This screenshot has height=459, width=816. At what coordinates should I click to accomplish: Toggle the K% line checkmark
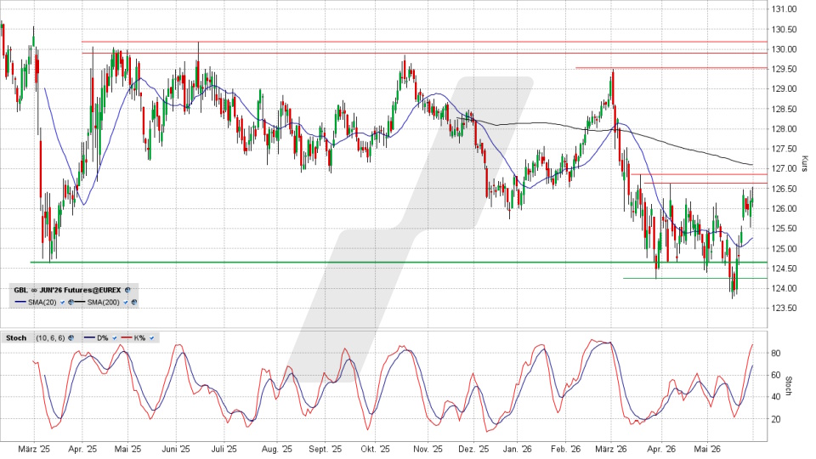[x=151, y=338]
